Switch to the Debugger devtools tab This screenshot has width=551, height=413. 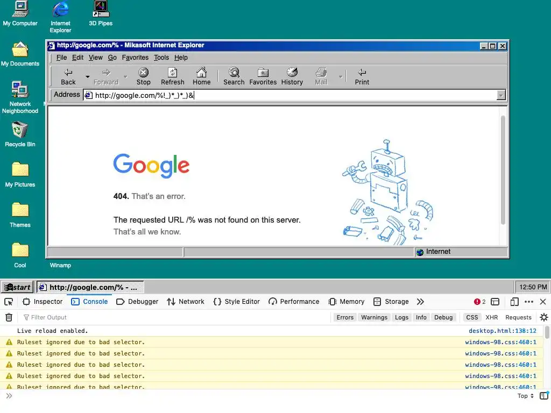[x=137, y=302]
